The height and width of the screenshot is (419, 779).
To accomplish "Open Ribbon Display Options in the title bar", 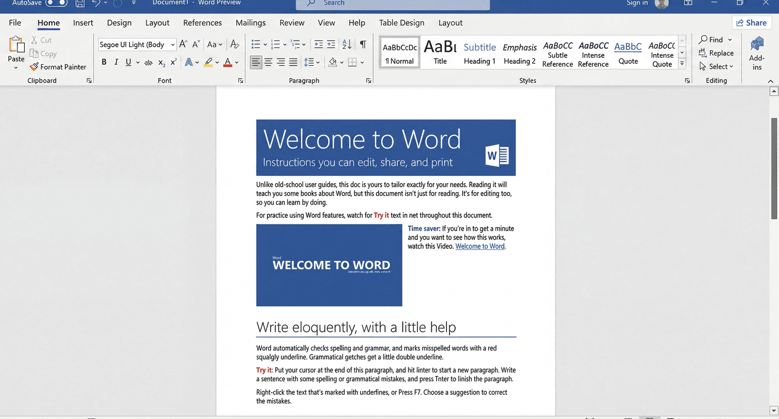I will [x=688, y=3].
